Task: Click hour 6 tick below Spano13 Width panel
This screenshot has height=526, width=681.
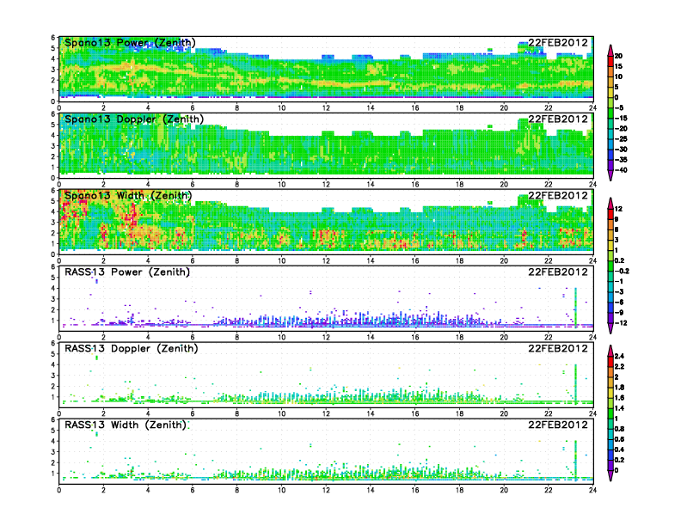Action: tap(193, 260)
